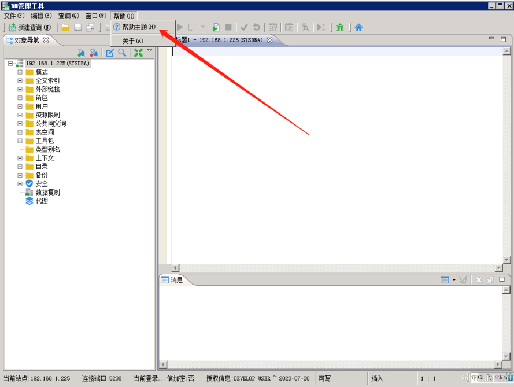The width and height of the screenshot is (514, 387).
Task: Open the message console dropdown arrow
Action: [x=454, y=280]
